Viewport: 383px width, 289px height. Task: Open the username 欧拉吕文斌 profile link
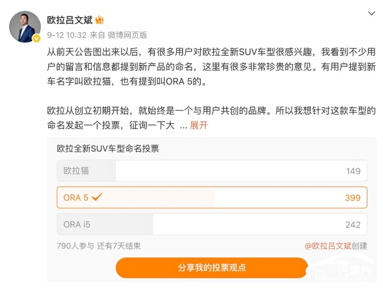coord(70,20)
